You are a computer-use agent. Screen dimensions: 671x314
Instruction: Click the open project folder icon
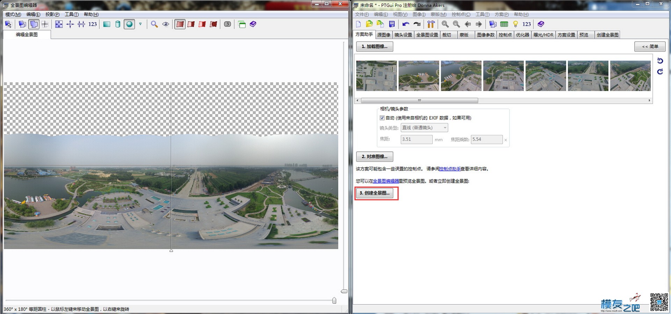(369, 24)
